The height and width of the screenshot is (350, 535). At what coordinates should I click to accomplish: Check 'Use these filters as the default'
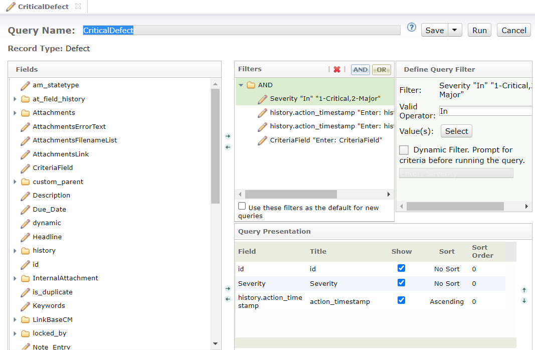(242, 206)
